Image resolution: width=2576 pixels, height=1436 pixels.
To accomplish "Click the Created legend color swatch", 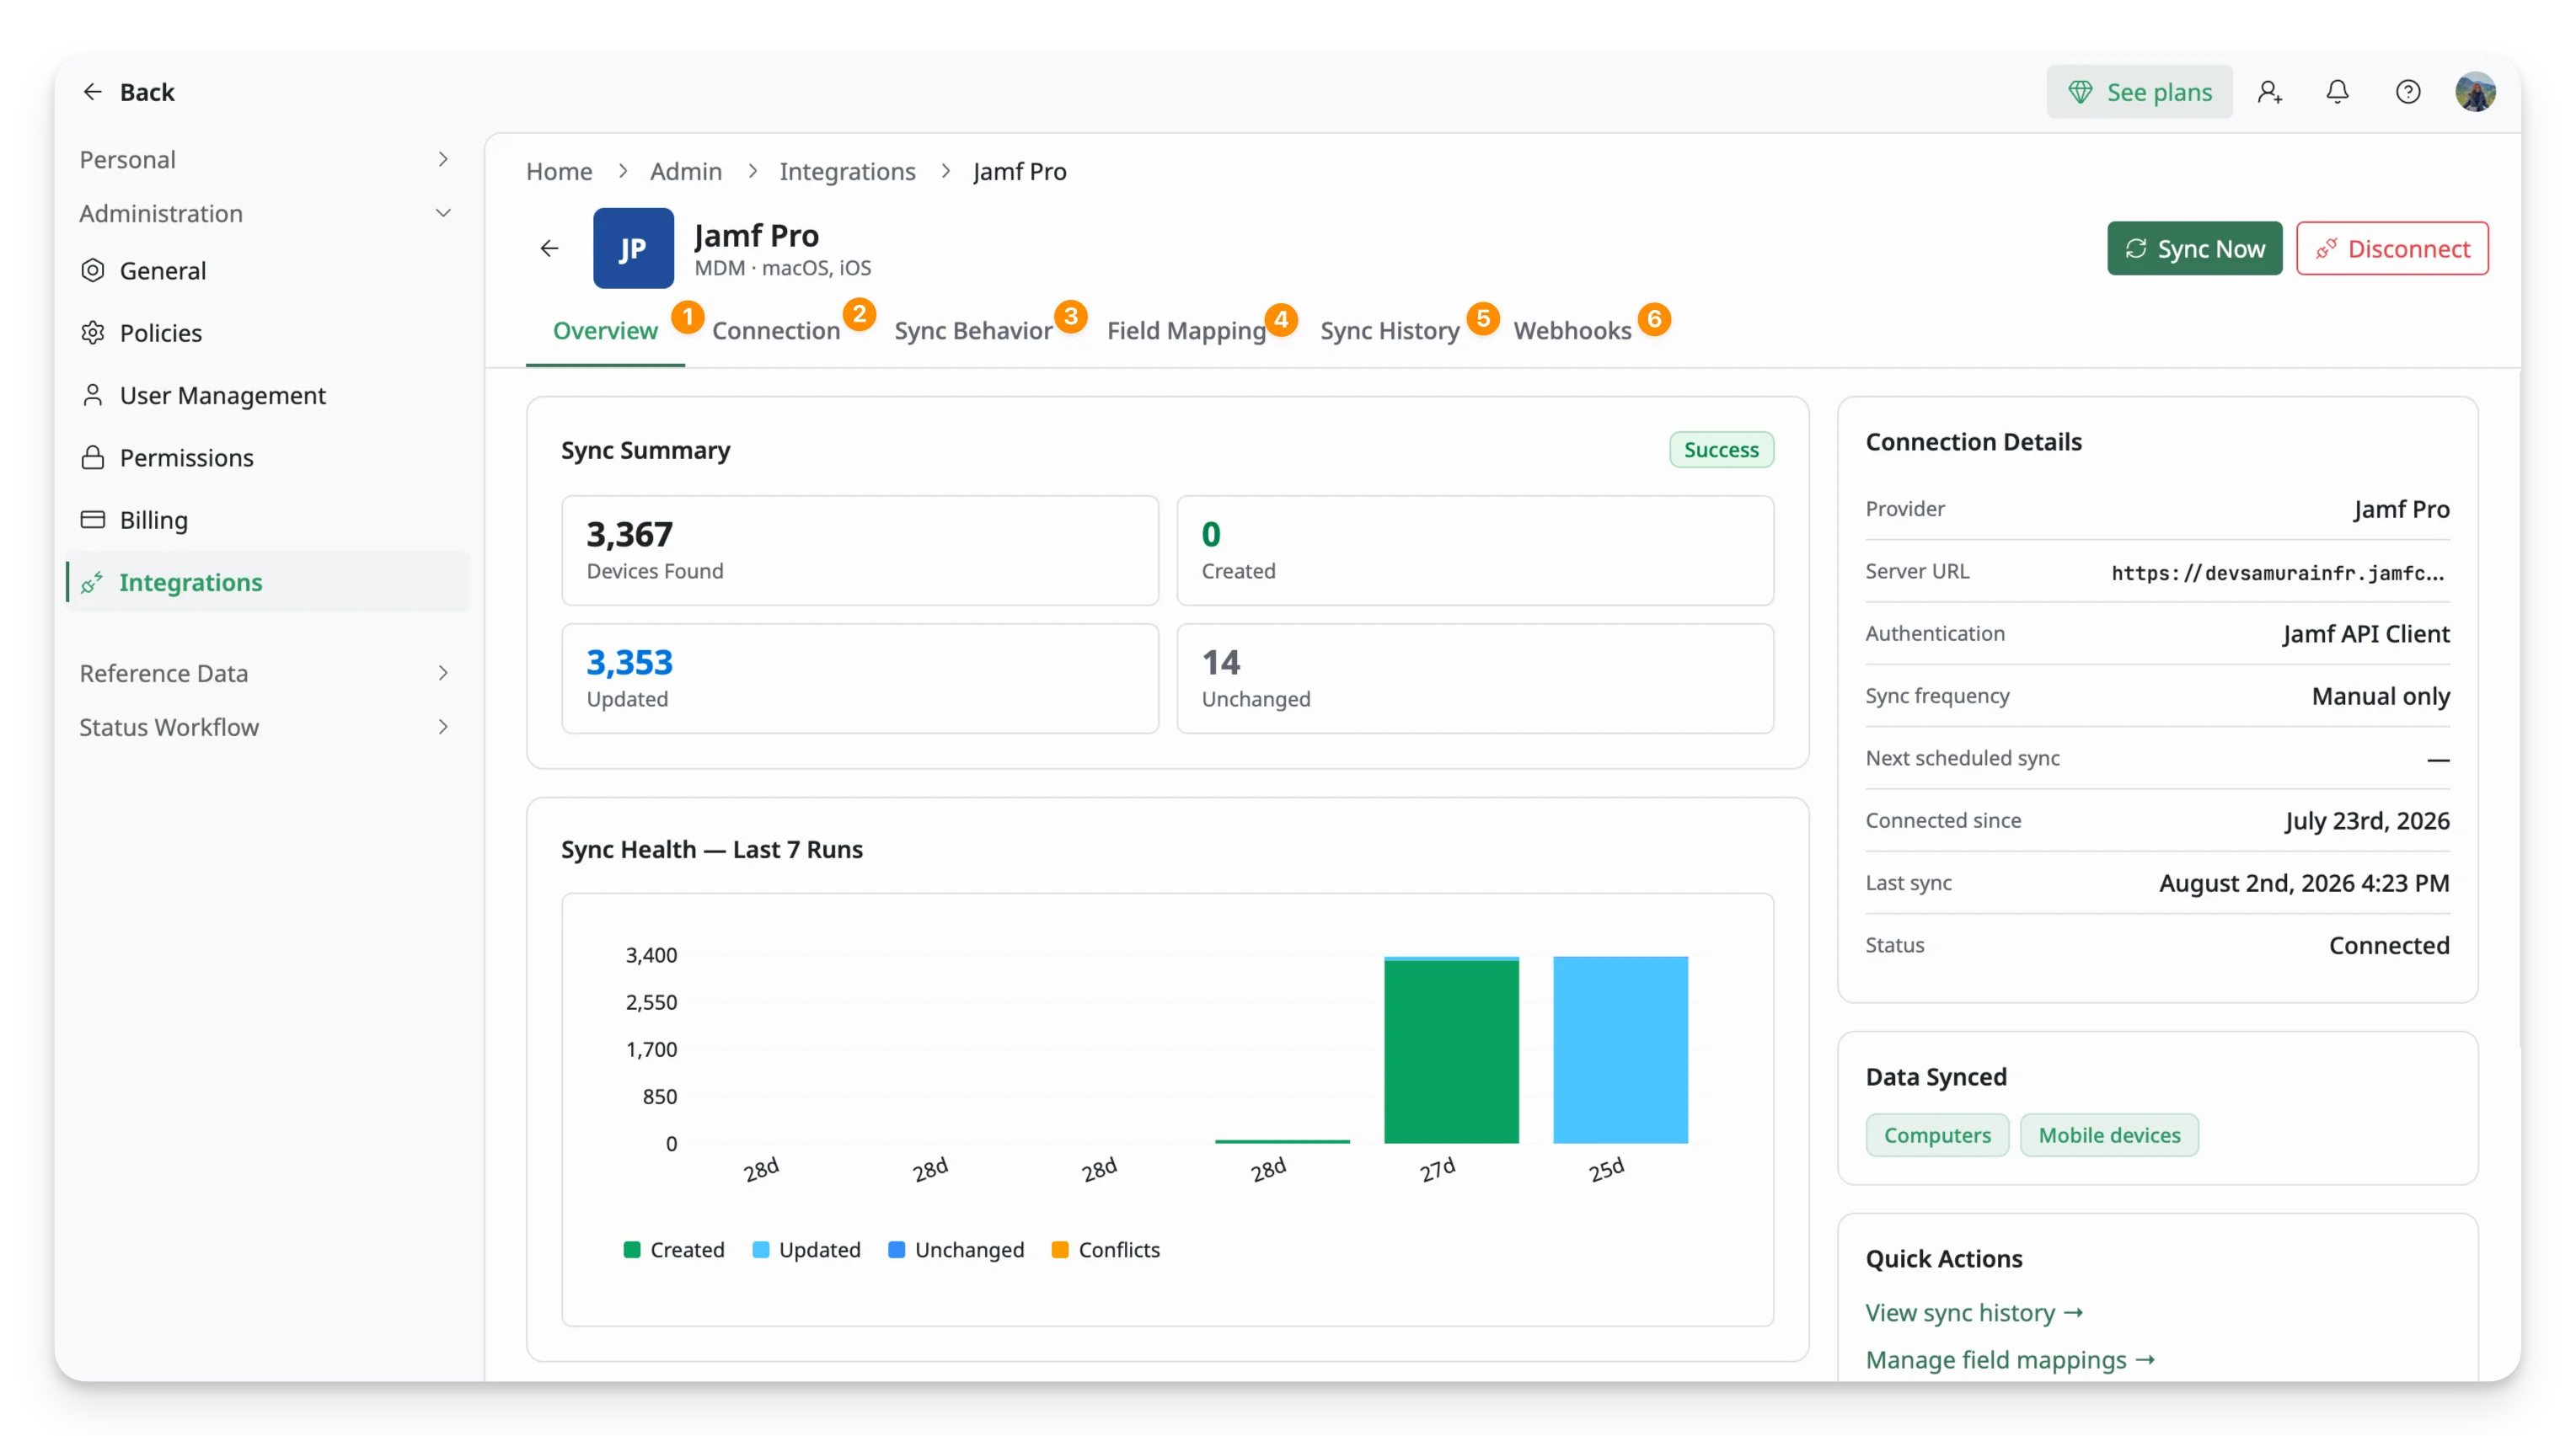I will click(x=631, y=1249).
